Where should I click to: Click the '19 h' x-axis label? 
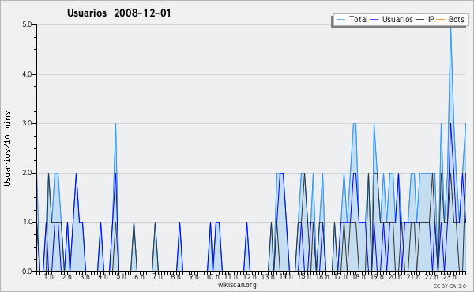point(377,276)
